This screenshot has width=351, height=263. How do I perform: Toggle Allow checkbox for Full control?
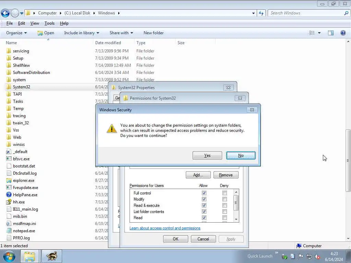click(204, 193)
